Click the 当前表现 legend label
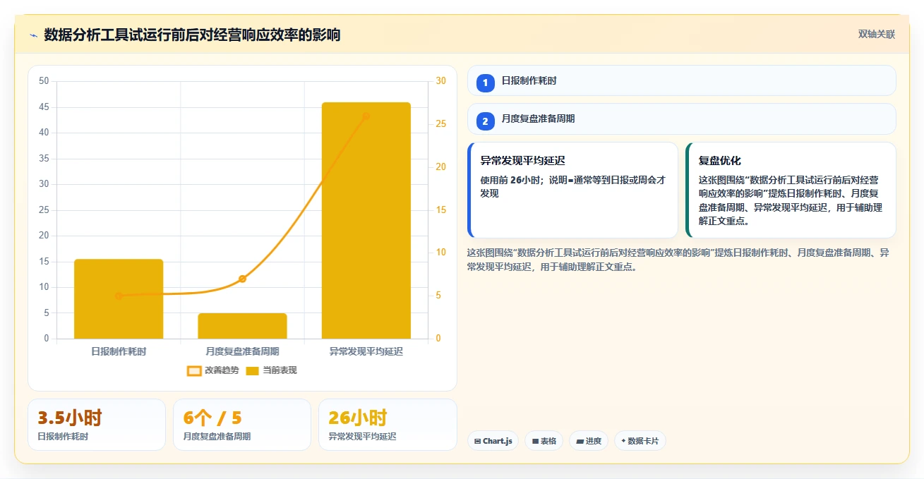 pyautogui.click(x=280, y=370)
